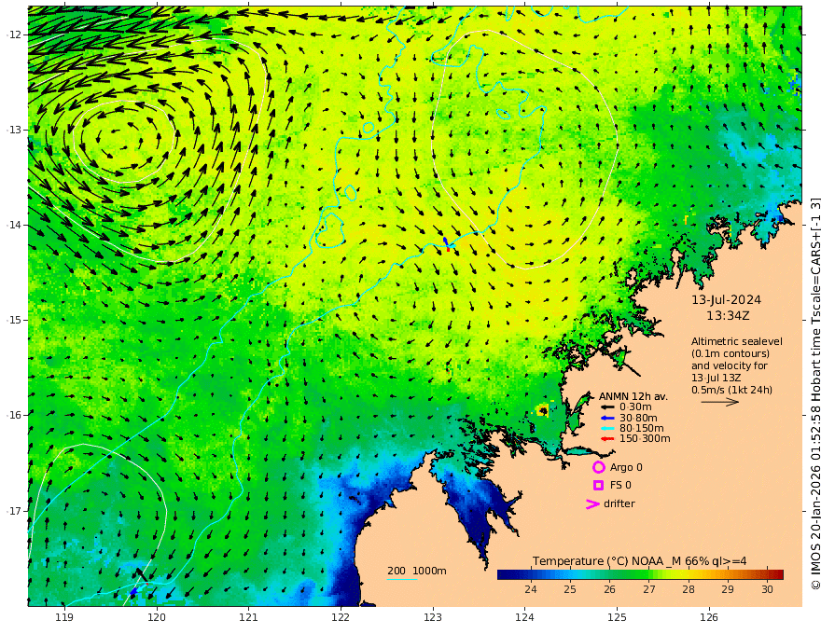The width and height of the screenshot is (821, 634).
Task: Click the colorbar tick label '25'
Action: pyautogui.click(x=570, y=589)
